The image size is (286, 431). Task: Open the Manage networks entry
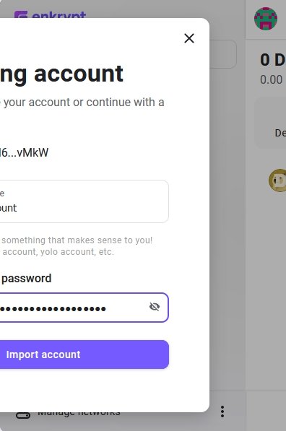(79, 413)
